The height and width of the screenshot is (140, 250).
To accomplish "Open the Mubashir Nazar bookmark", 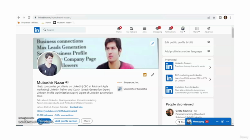I will (x=64, y=23).
